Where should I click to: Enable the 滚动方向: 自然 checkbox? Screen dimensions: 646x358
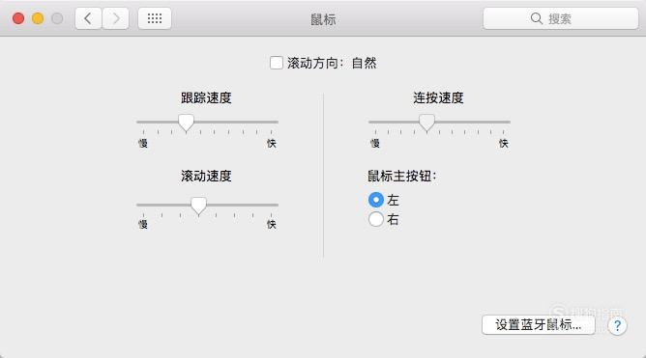(277, 63)
